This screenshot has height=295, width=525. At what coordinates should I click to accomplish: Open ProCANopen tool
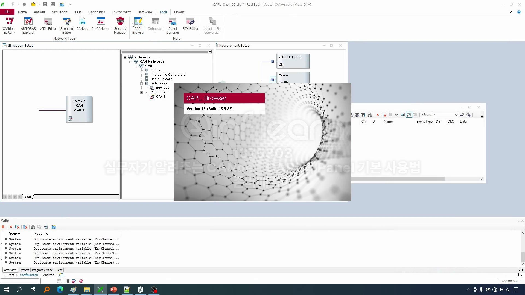(101, 24)
